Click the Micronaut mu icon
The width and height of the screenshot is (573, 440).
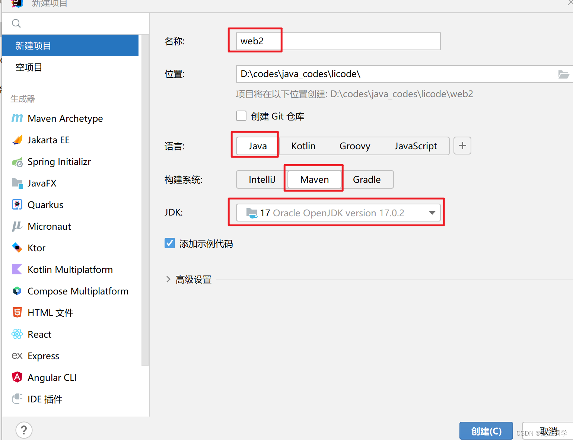click(x=17, y=226)
